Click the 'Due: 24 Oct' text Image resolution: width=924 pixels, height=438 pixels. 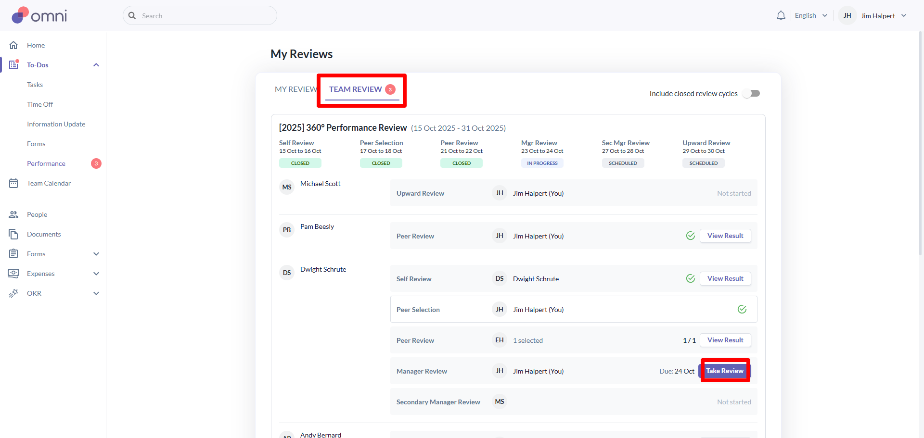click(677, 371)
